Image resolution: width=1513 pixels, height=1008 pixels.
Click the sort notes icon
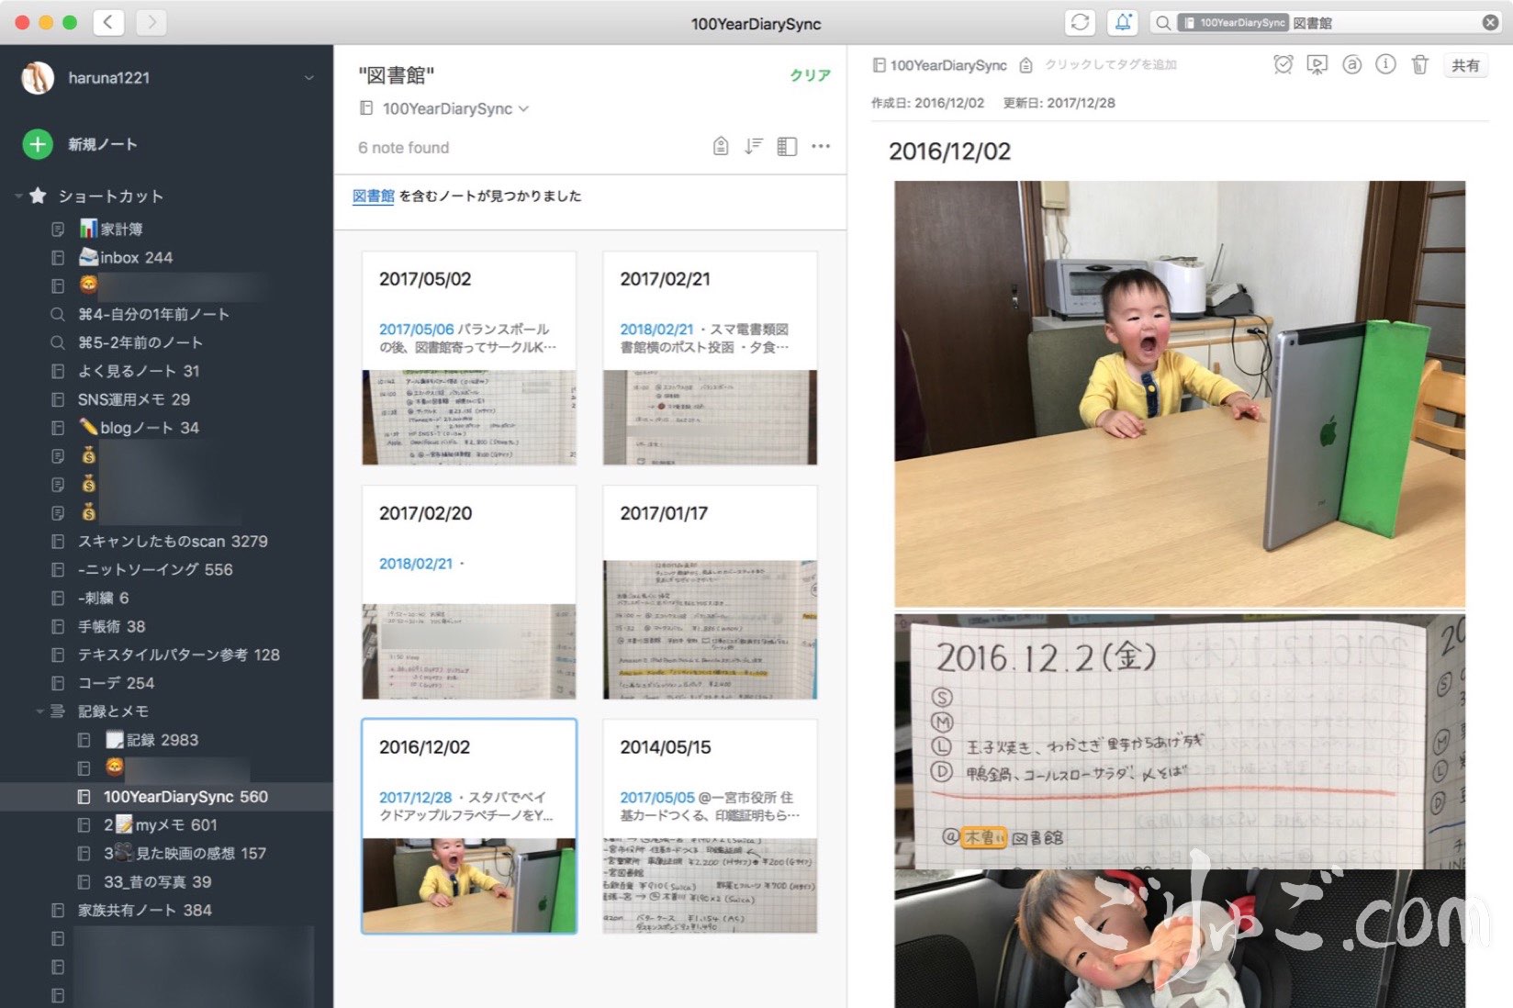pyautogui.click(x=753, y=147)
